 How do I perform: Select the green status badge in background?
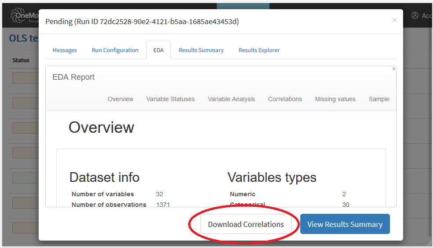point(25,178)
